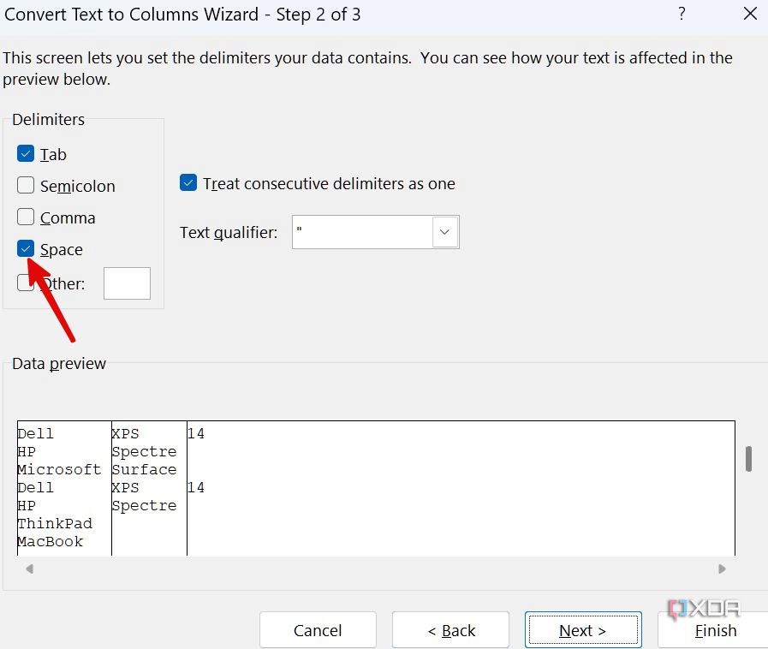Uncheck Treat consecutive delimiters as one
768x649 pixels.
[x=188, y=182]
